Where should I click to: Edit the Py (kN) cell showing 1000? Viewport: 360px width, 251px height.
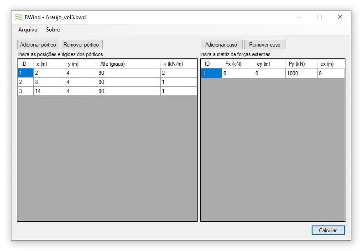tap(301, 73)
